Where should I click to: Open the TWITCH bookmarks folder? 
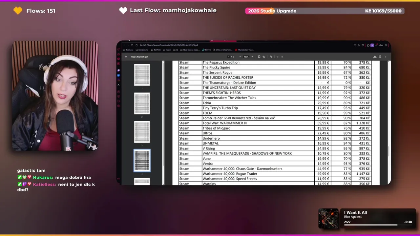(156, 50)
